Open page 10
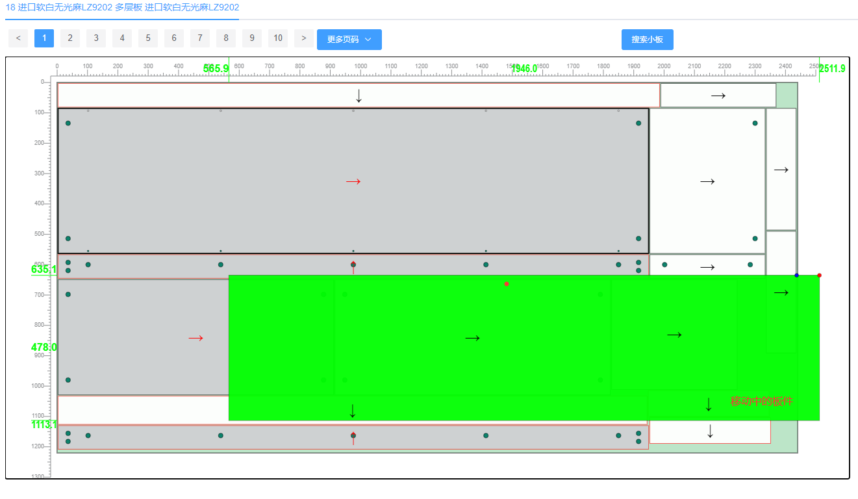This screenshot has width=858, height=499. [278, 38]
